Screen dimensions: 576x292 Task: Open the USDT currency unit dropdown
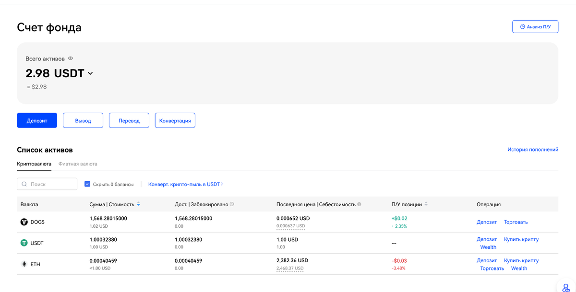[90, 73]
